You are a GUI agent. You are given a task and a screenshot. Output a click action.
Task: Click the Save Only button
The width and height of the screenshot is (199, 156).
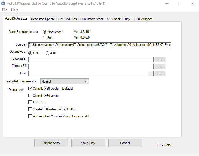(x=88, y=143)
